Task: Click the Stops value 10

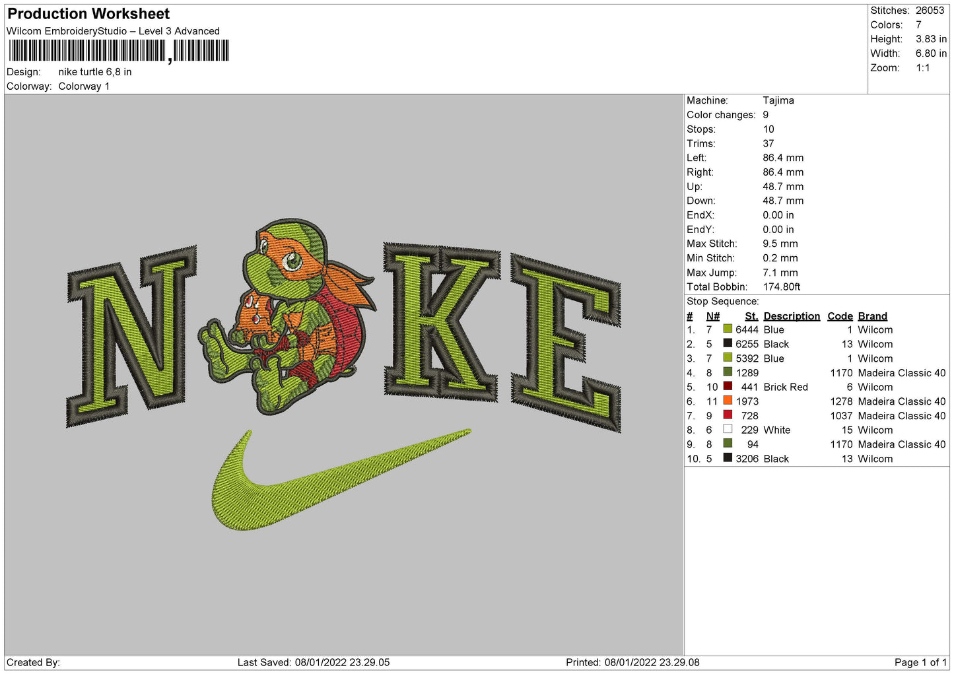Action: pyautogui.click(x=768, y=129)
